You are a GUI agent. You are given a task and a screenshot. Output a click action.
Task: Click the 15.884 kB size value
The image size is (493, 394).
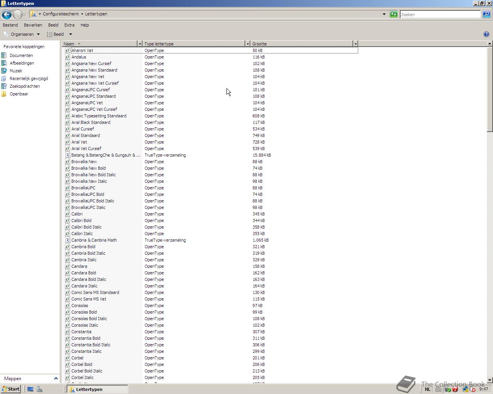click(x=262, y=155)
